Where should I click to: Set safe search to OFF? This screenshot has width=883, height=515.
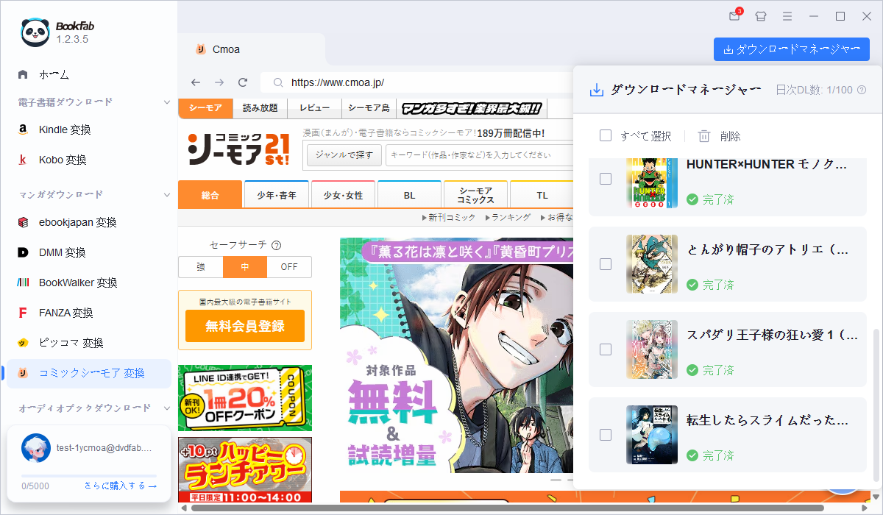point(289,267)
